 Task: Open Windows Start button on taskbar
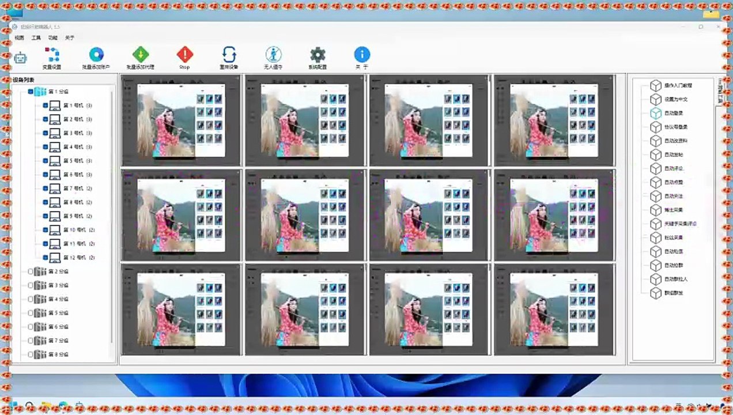(x=14, y=406)
